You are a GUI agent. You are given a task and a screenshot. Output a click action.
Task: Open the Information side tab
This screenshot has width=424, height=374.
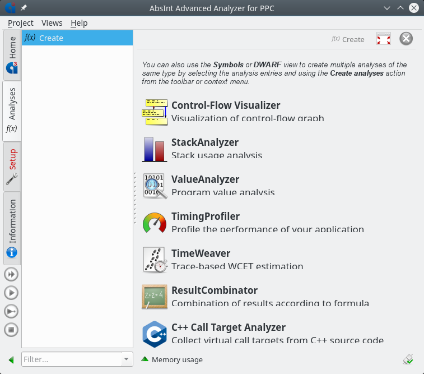click(x=12, y=228)
